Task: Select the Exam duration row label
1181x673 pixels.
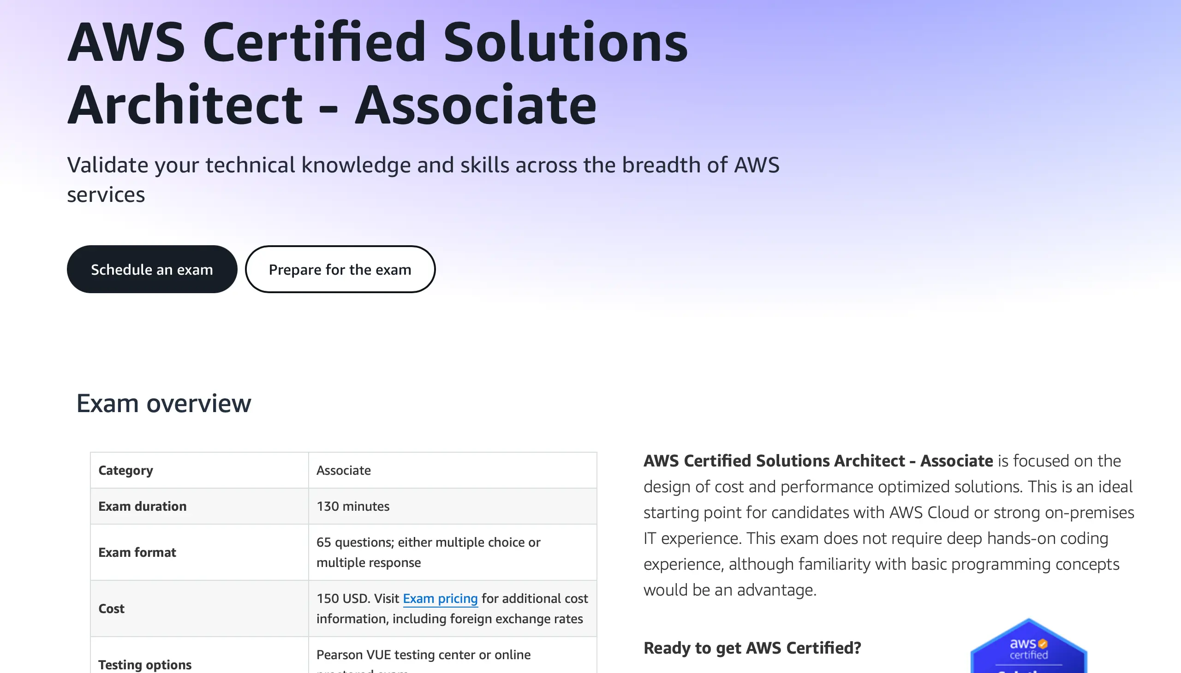Action: pos(143,506)
